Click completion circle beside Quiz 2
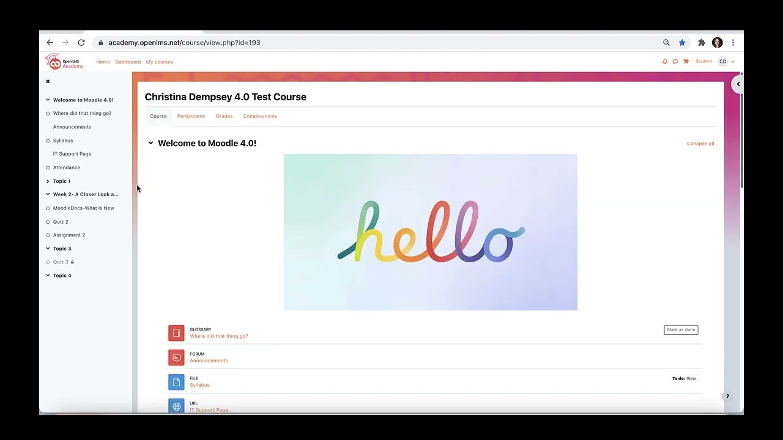Viewport: 783px width, 440px height. [48, 222]
